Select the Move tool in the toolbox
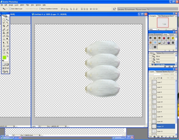179x140 pixels. (7, 20)
